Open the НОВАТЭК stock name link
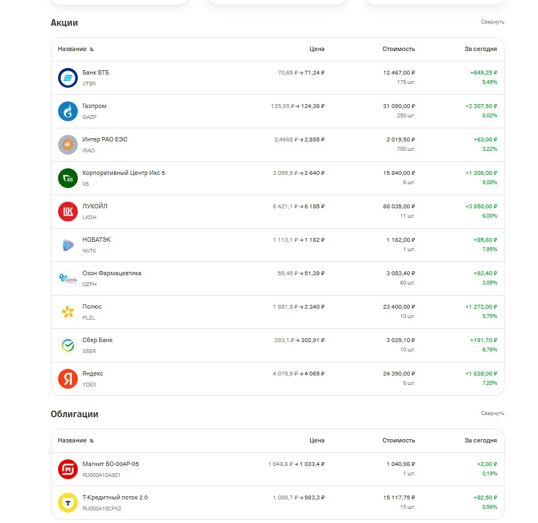538x523 pixels. (96, 240)
